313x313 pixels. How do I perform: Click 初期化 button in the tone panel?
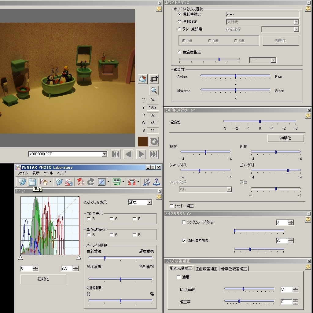(43, 279)
